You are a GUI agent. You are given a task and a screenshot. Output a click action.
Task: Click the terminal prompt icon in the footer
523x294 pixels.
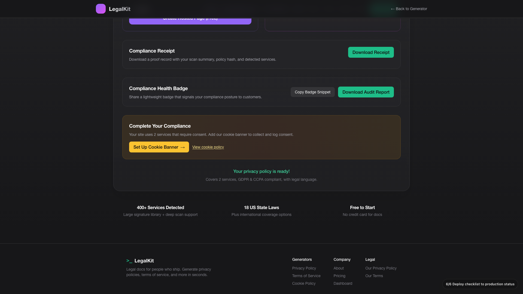[x=129, y=261]
